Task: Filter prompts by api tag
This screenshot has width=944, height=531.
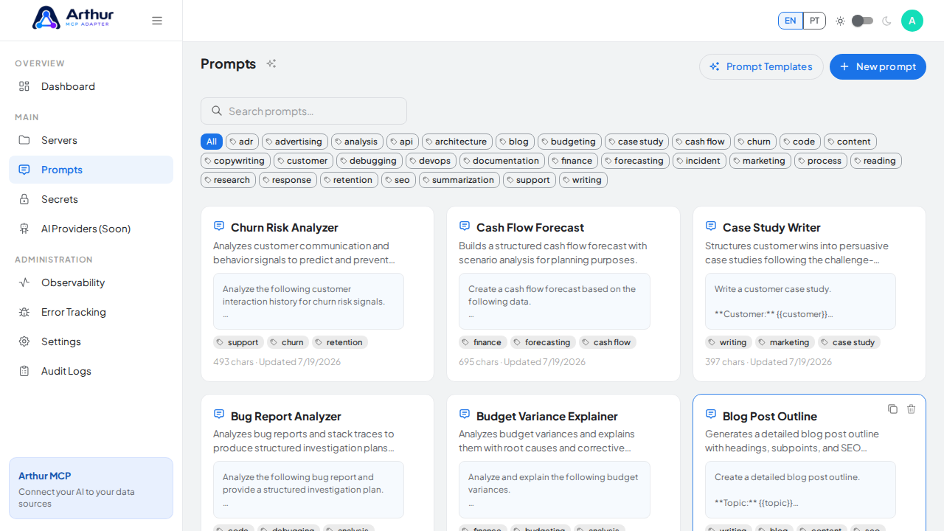Action: [x=403, y=142]
